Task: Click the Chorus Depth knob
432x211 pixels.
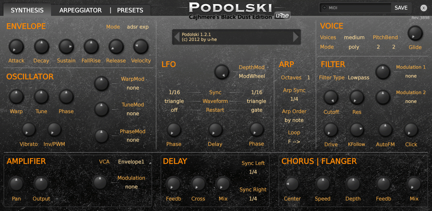Action: tap(353, 184)
